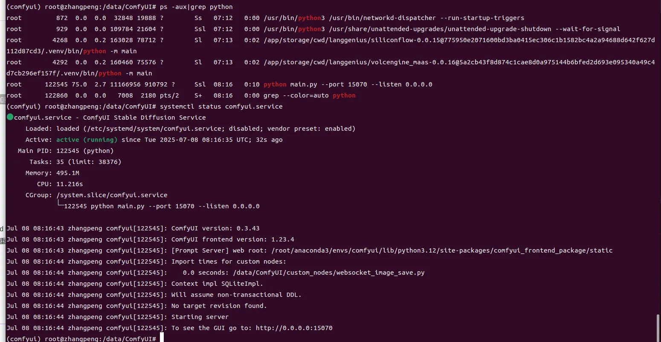Click the unattended-upgrade-shutdown process line
The image size is (661, 342).
pos(313,29)
